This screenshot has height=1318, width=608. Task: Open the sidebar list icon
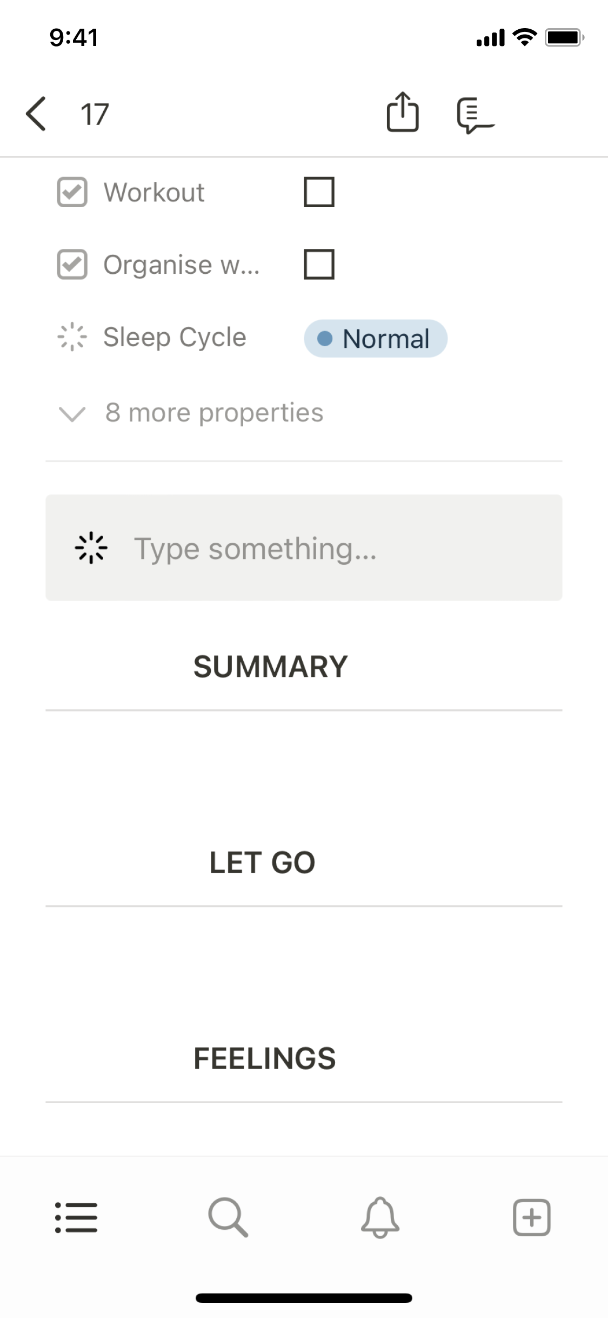click(76, 1217)
